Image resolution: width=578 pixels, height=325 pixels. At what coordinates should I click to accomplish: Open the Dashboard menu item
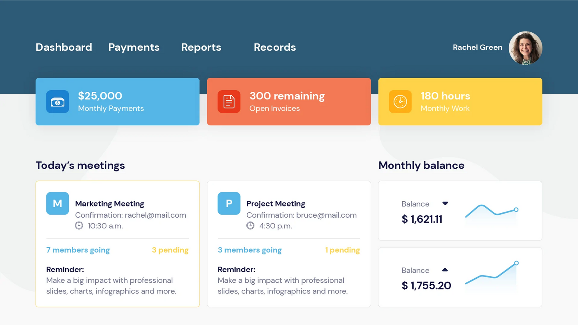coord(64,47)
